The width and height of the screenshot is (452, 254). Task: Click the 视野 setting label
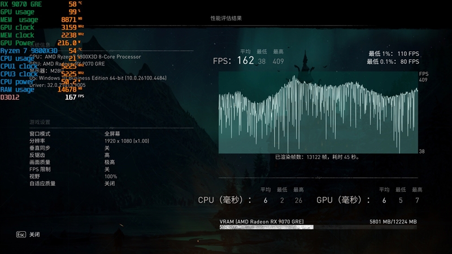pos(34,176)
